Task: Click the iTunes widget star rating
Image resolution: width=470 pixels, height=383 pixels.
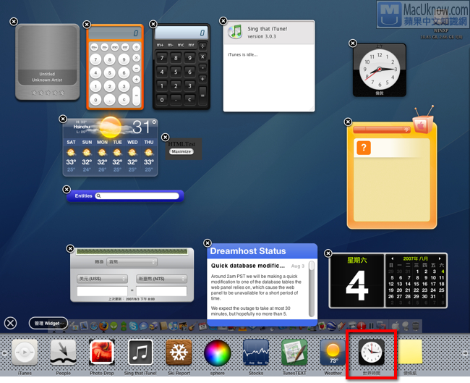Action: (48, 93)
